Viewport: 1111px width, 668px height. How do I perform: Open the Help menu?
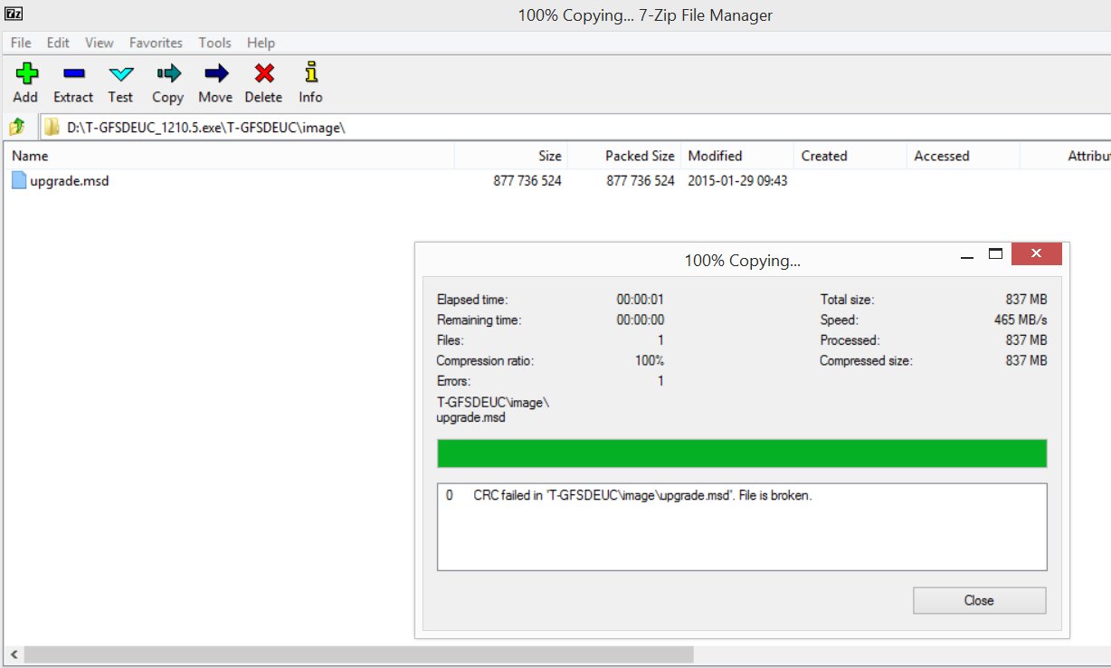[x=261, y=43]
